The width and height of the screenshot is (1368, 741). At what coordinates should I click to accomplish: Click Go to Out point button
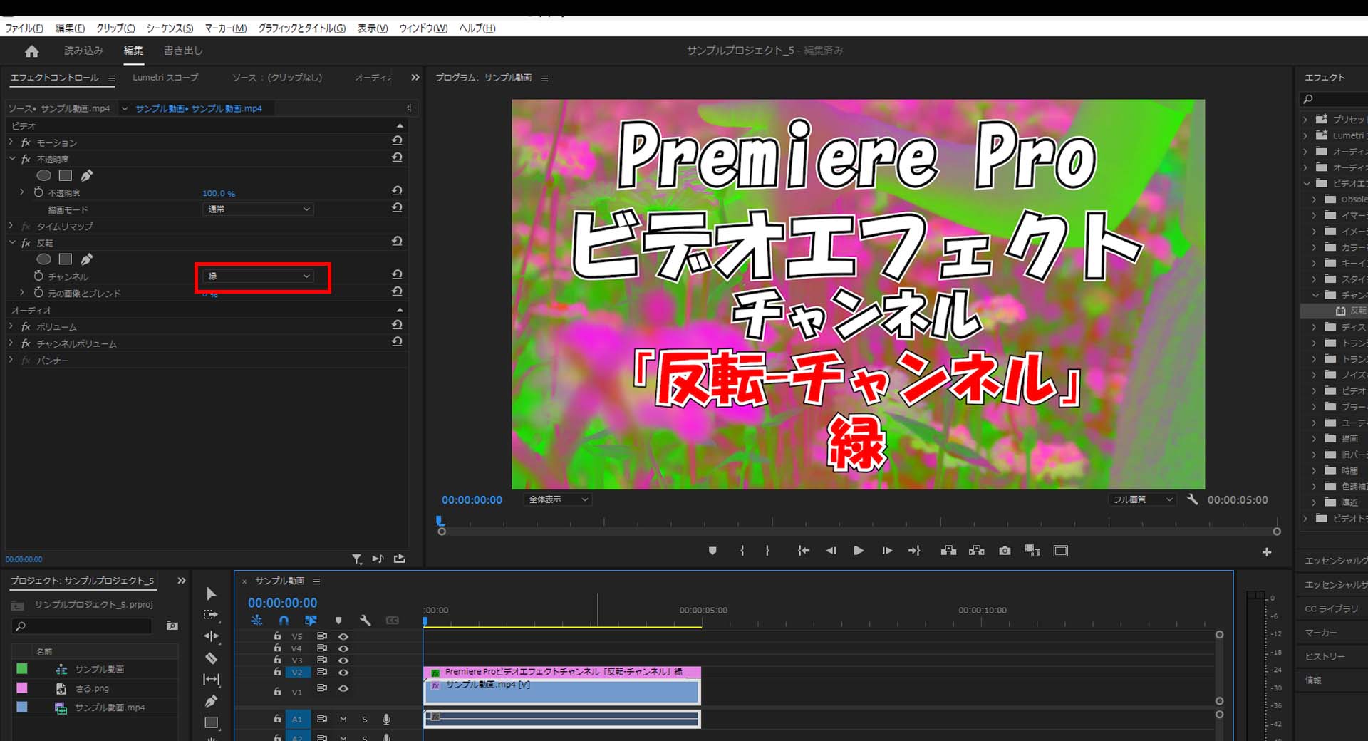914,551
